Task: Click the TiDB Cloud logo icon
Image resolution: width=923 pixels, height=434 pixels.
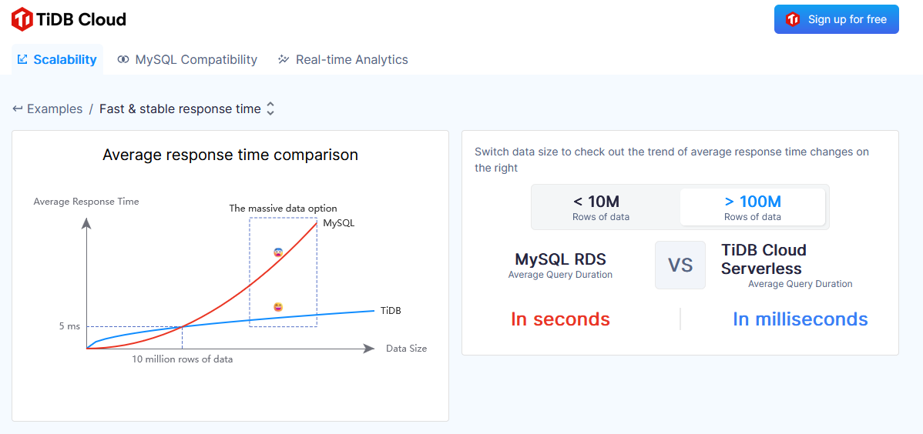Action: point(22,19)
